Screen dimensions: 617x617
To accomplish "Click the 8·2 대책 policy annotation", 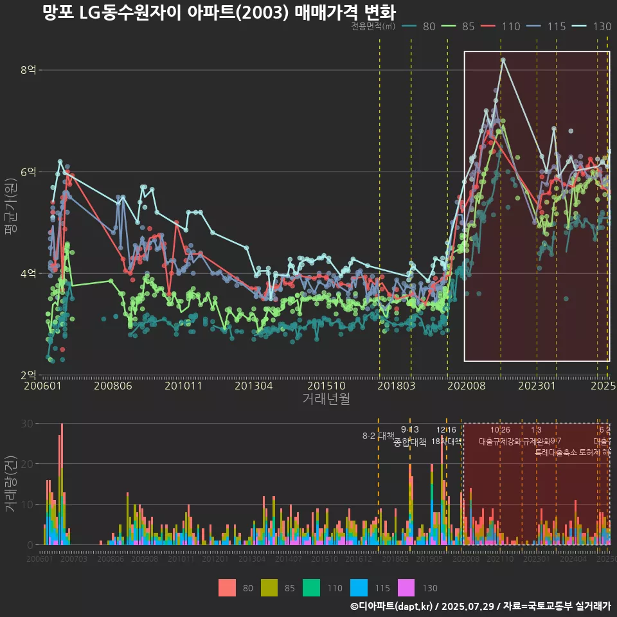I will pos(378,436).
